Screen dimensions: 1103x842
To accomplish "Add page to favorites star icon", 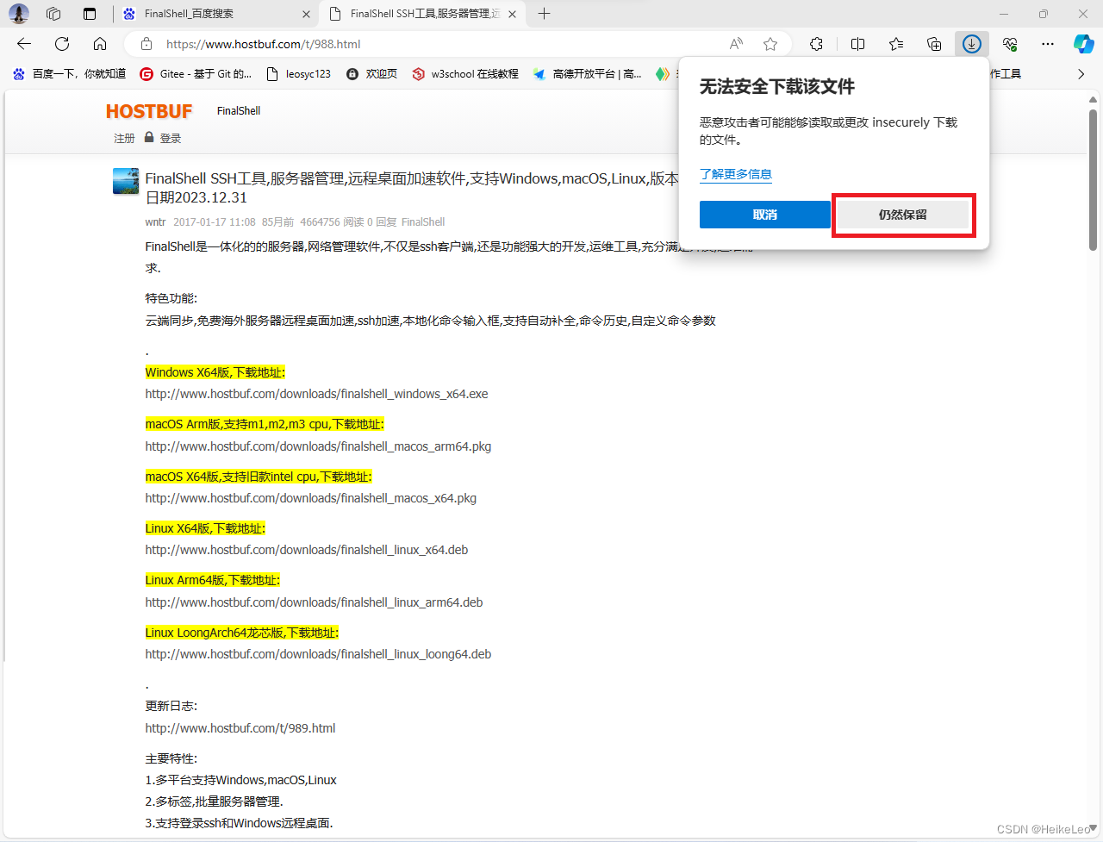I will point(770,44).
